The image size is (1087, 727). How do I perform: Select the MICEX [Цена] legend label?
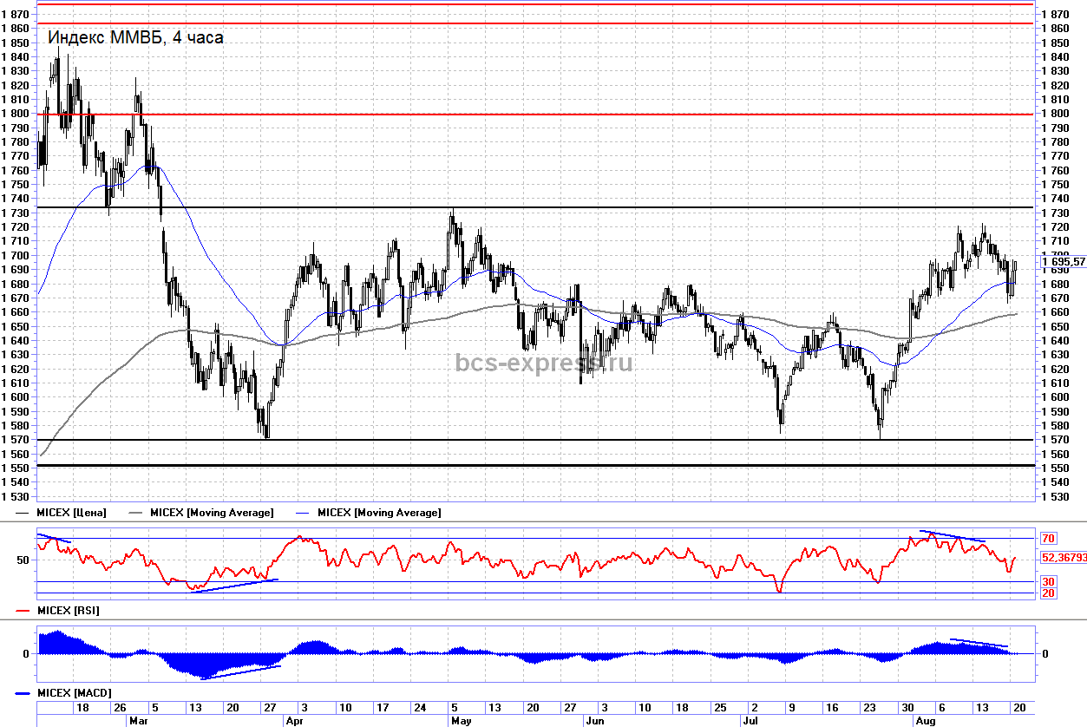click(71, 513)
